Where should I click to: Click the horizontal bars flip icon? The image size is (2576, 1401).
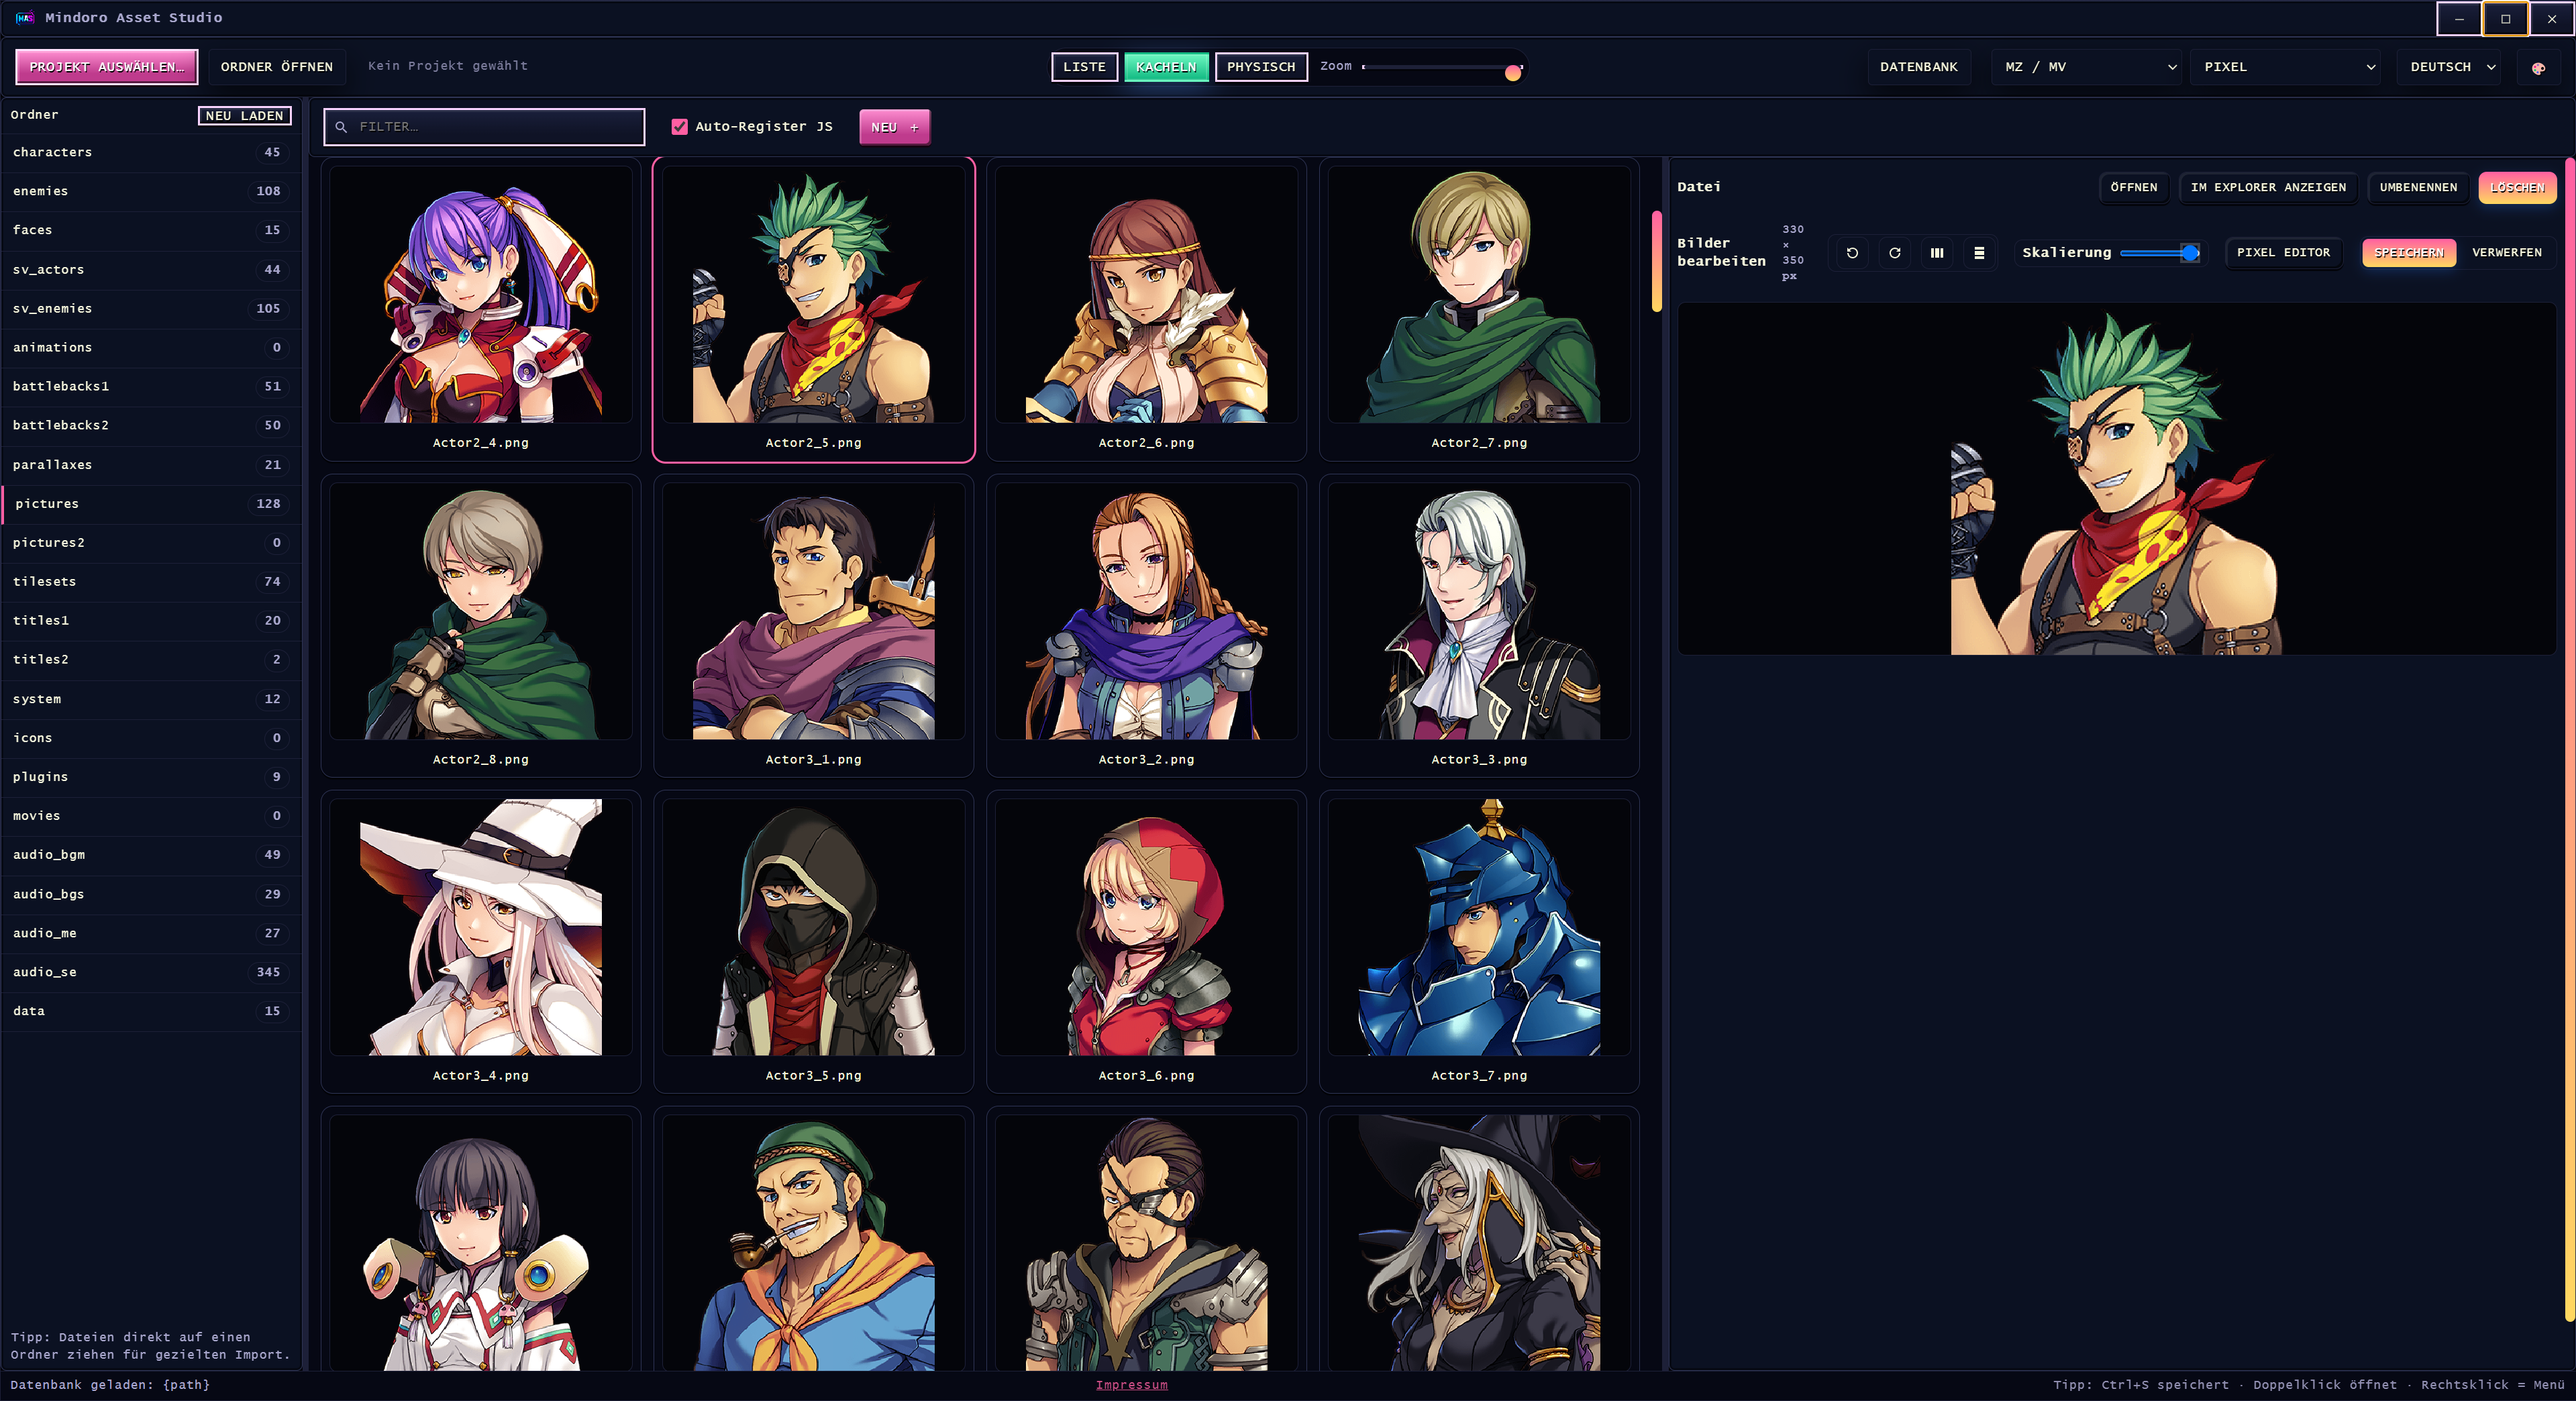pyautogui.click(x=1979, y=253)
